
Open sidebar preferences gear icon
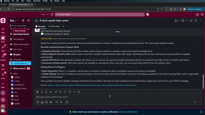[23, 20]
